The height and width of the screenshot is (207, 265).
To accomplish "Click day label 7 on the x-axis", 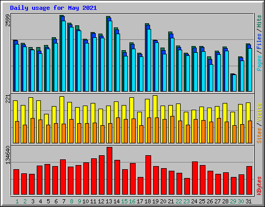I will click(x=64, y=201).
